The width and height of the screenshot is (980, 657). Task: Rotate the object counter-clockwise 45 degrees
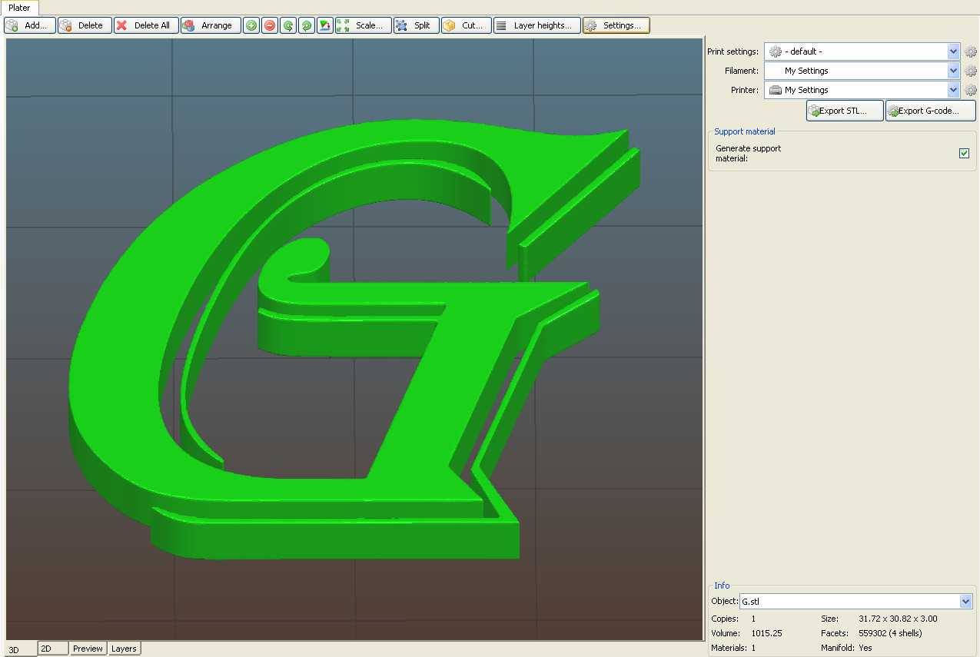point(287,25)
